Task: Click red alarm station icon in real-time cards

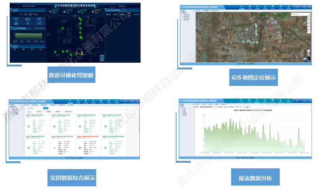Action: [80, 147]
